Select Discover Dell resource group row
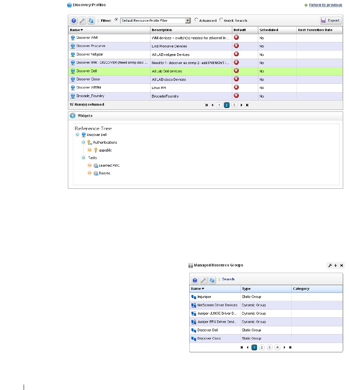 (x=266, y=330)
